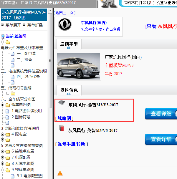
Task: Expand the 8 系统电路图 folder
Action: click(2, 164)
